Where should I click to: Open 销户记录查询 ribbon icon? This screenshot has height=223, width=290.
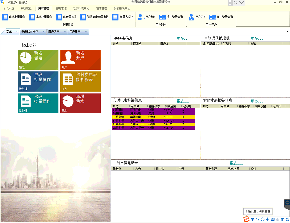click(162, 17)
